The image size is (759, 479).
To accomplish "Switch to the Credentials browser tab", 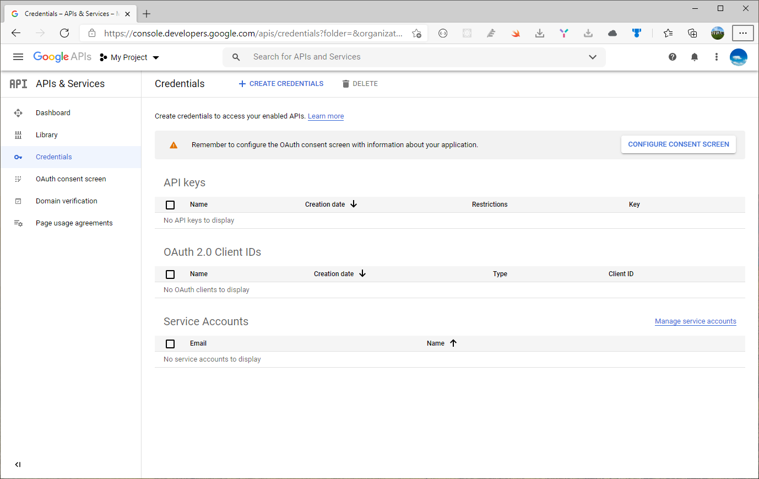I will click(x=66, y=13).
